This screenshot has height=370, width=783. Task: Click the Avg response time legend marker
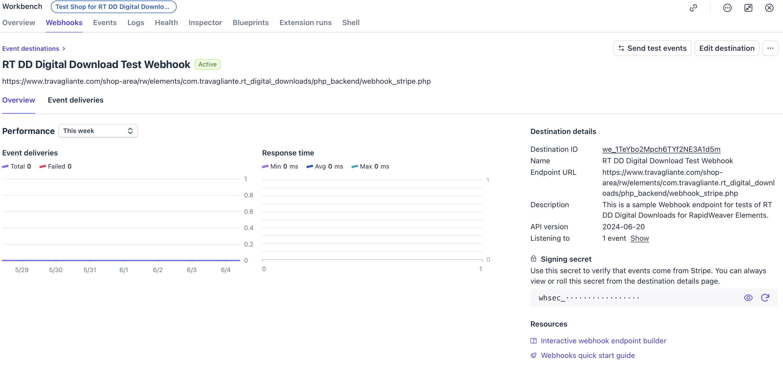309,166
